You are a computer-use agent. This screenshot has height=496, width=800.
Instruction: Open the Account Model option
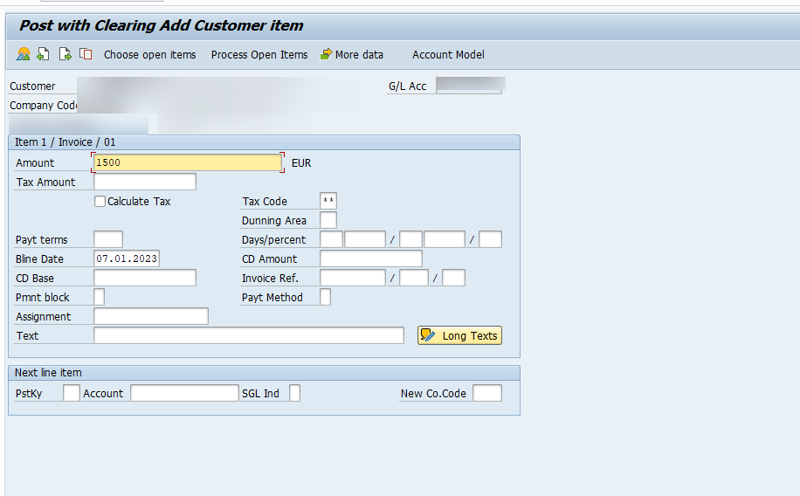[448, 55]
